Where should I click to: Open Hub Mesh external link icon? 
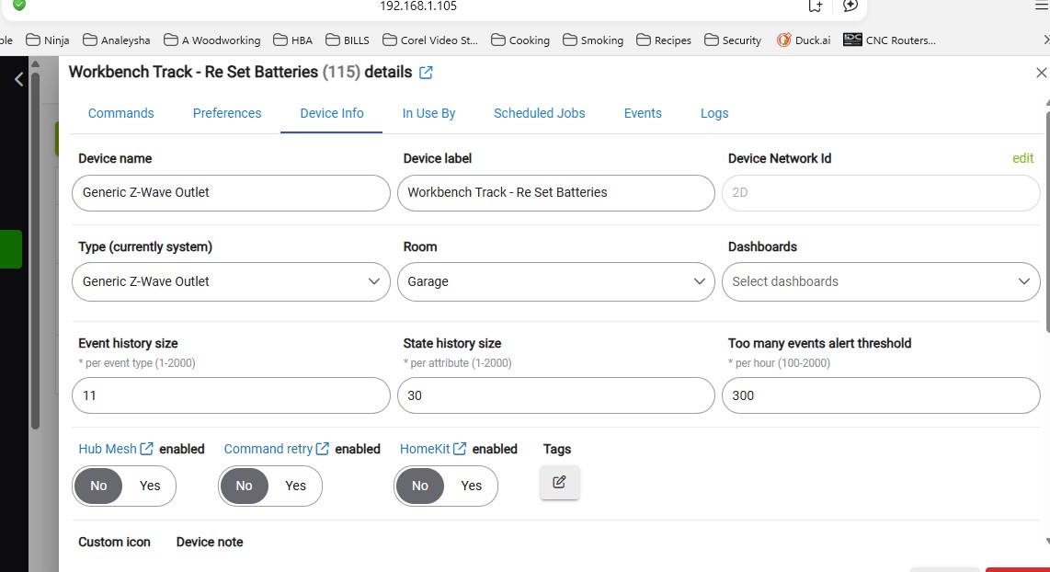click(146, 449)
